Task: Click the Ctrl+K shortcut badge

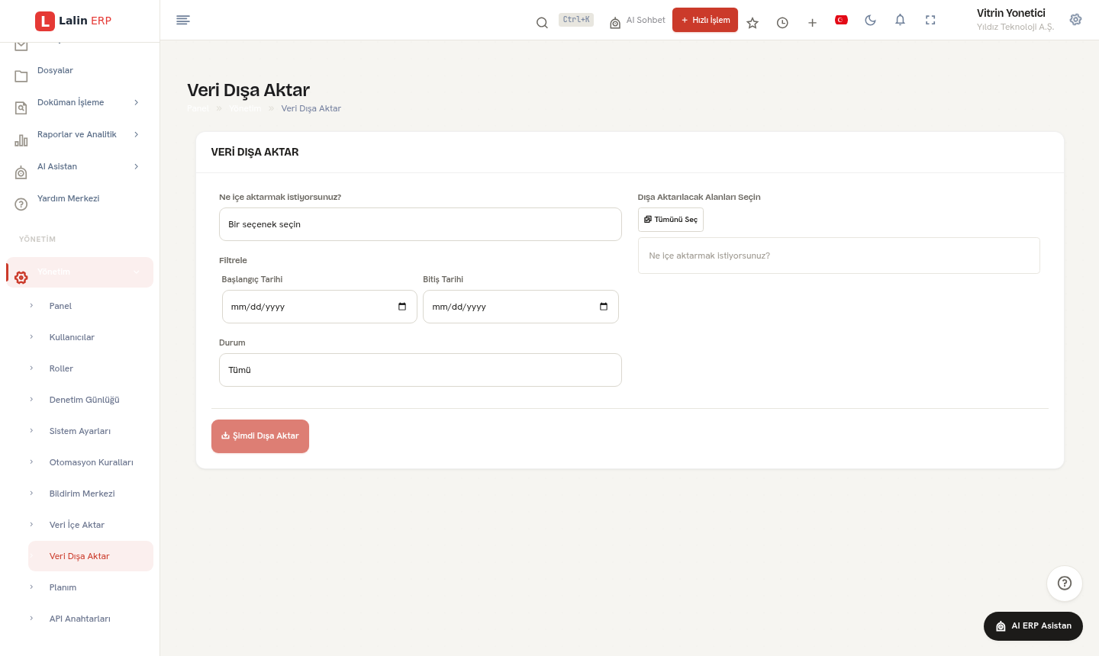Action: [x=576, y=20]
